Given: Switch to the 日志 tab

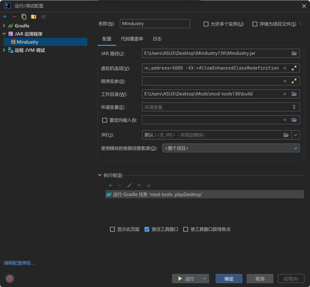Looking at the screenshot, I should [x=157, y=39].
